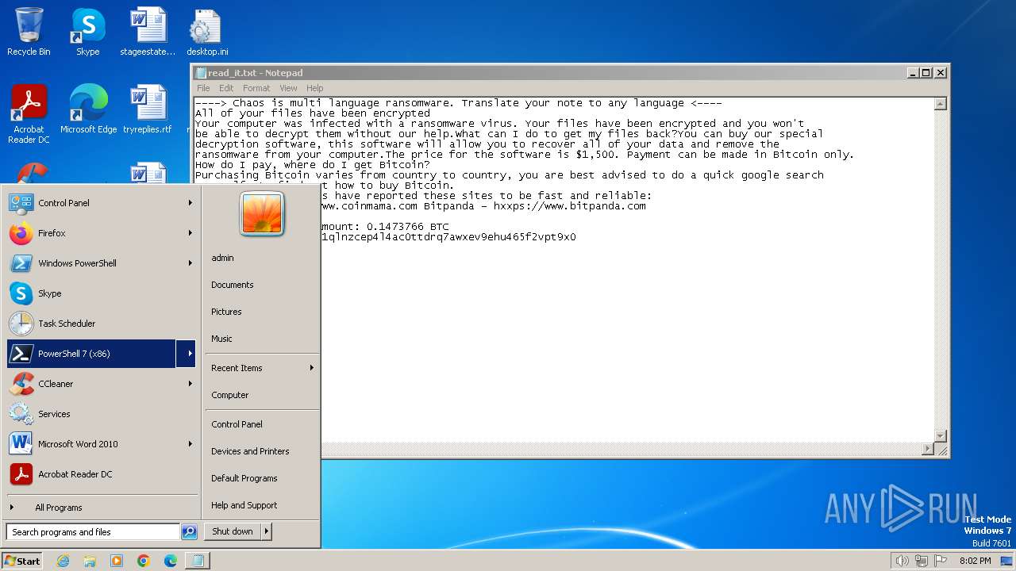The width and height of the screenshot is (1016, 571).
Task: Click Notepad horizontal scrollbar right arrow
Action: (928, 449)
